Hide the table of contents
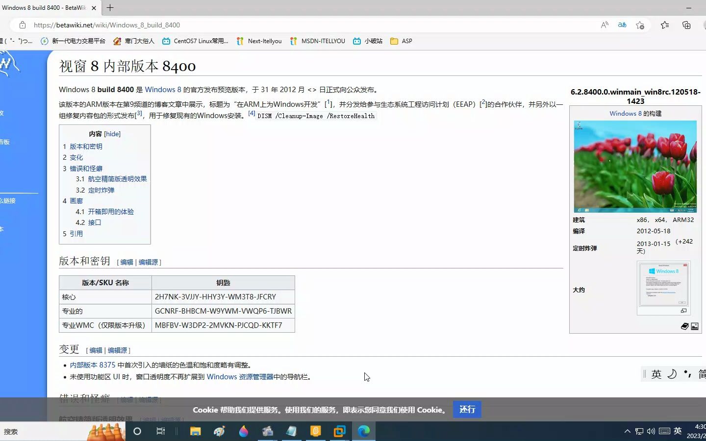 [112, 134]
